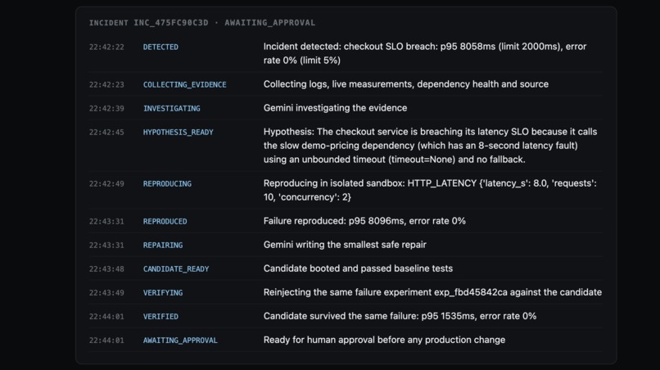Screen dimensions: 660x370
Task: Click the AWAITING_APPROVAL label in the timeline
Action: point(180,341)
